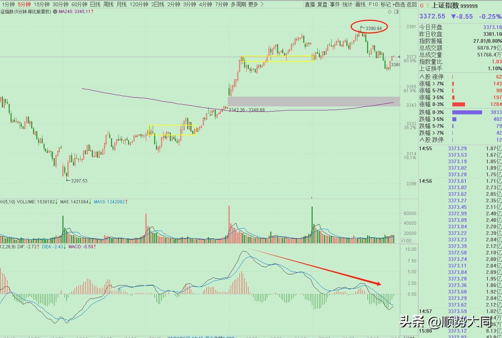Click the A股 跌停 count row

pyautogui.click(x=460, y=140)
